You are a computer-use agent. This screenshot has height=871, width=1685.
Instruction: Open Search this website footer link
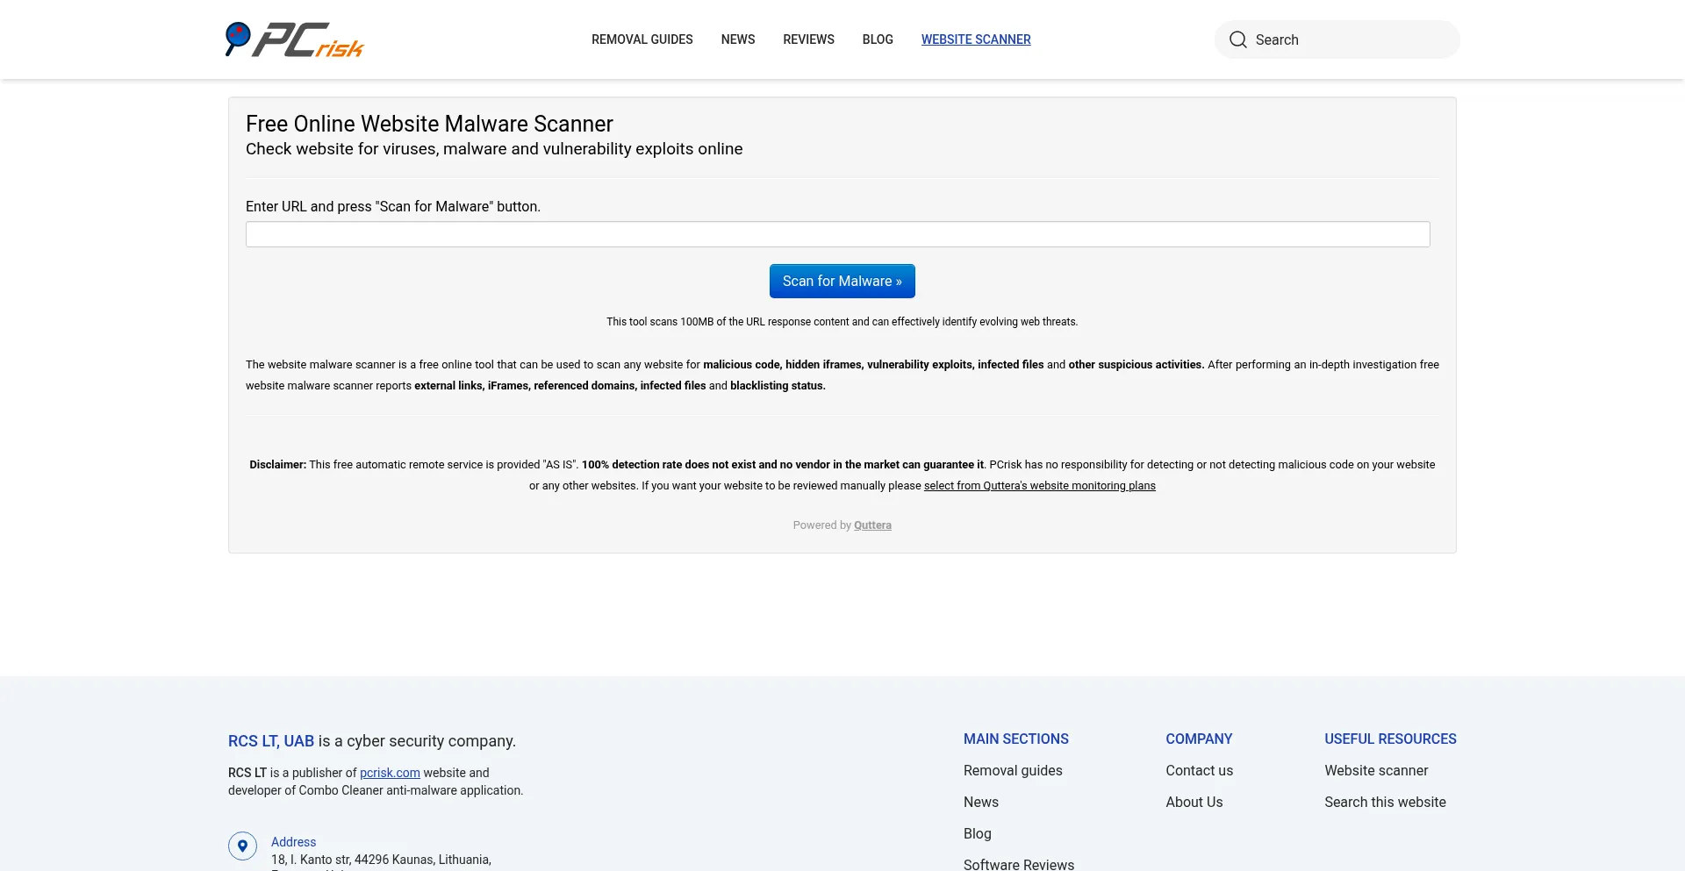tap(1386, 802)
